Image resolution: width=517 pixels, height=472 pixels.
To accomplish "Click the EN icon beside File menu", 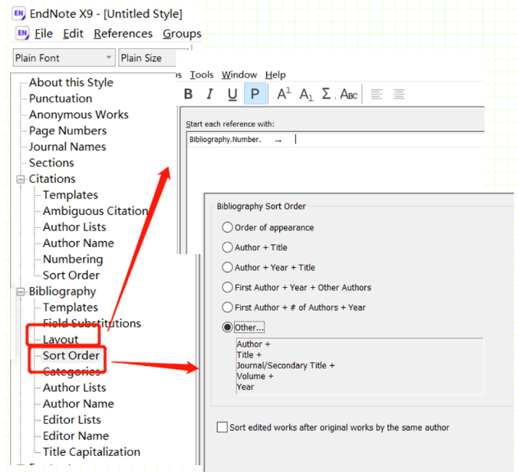I will [22, 33].
